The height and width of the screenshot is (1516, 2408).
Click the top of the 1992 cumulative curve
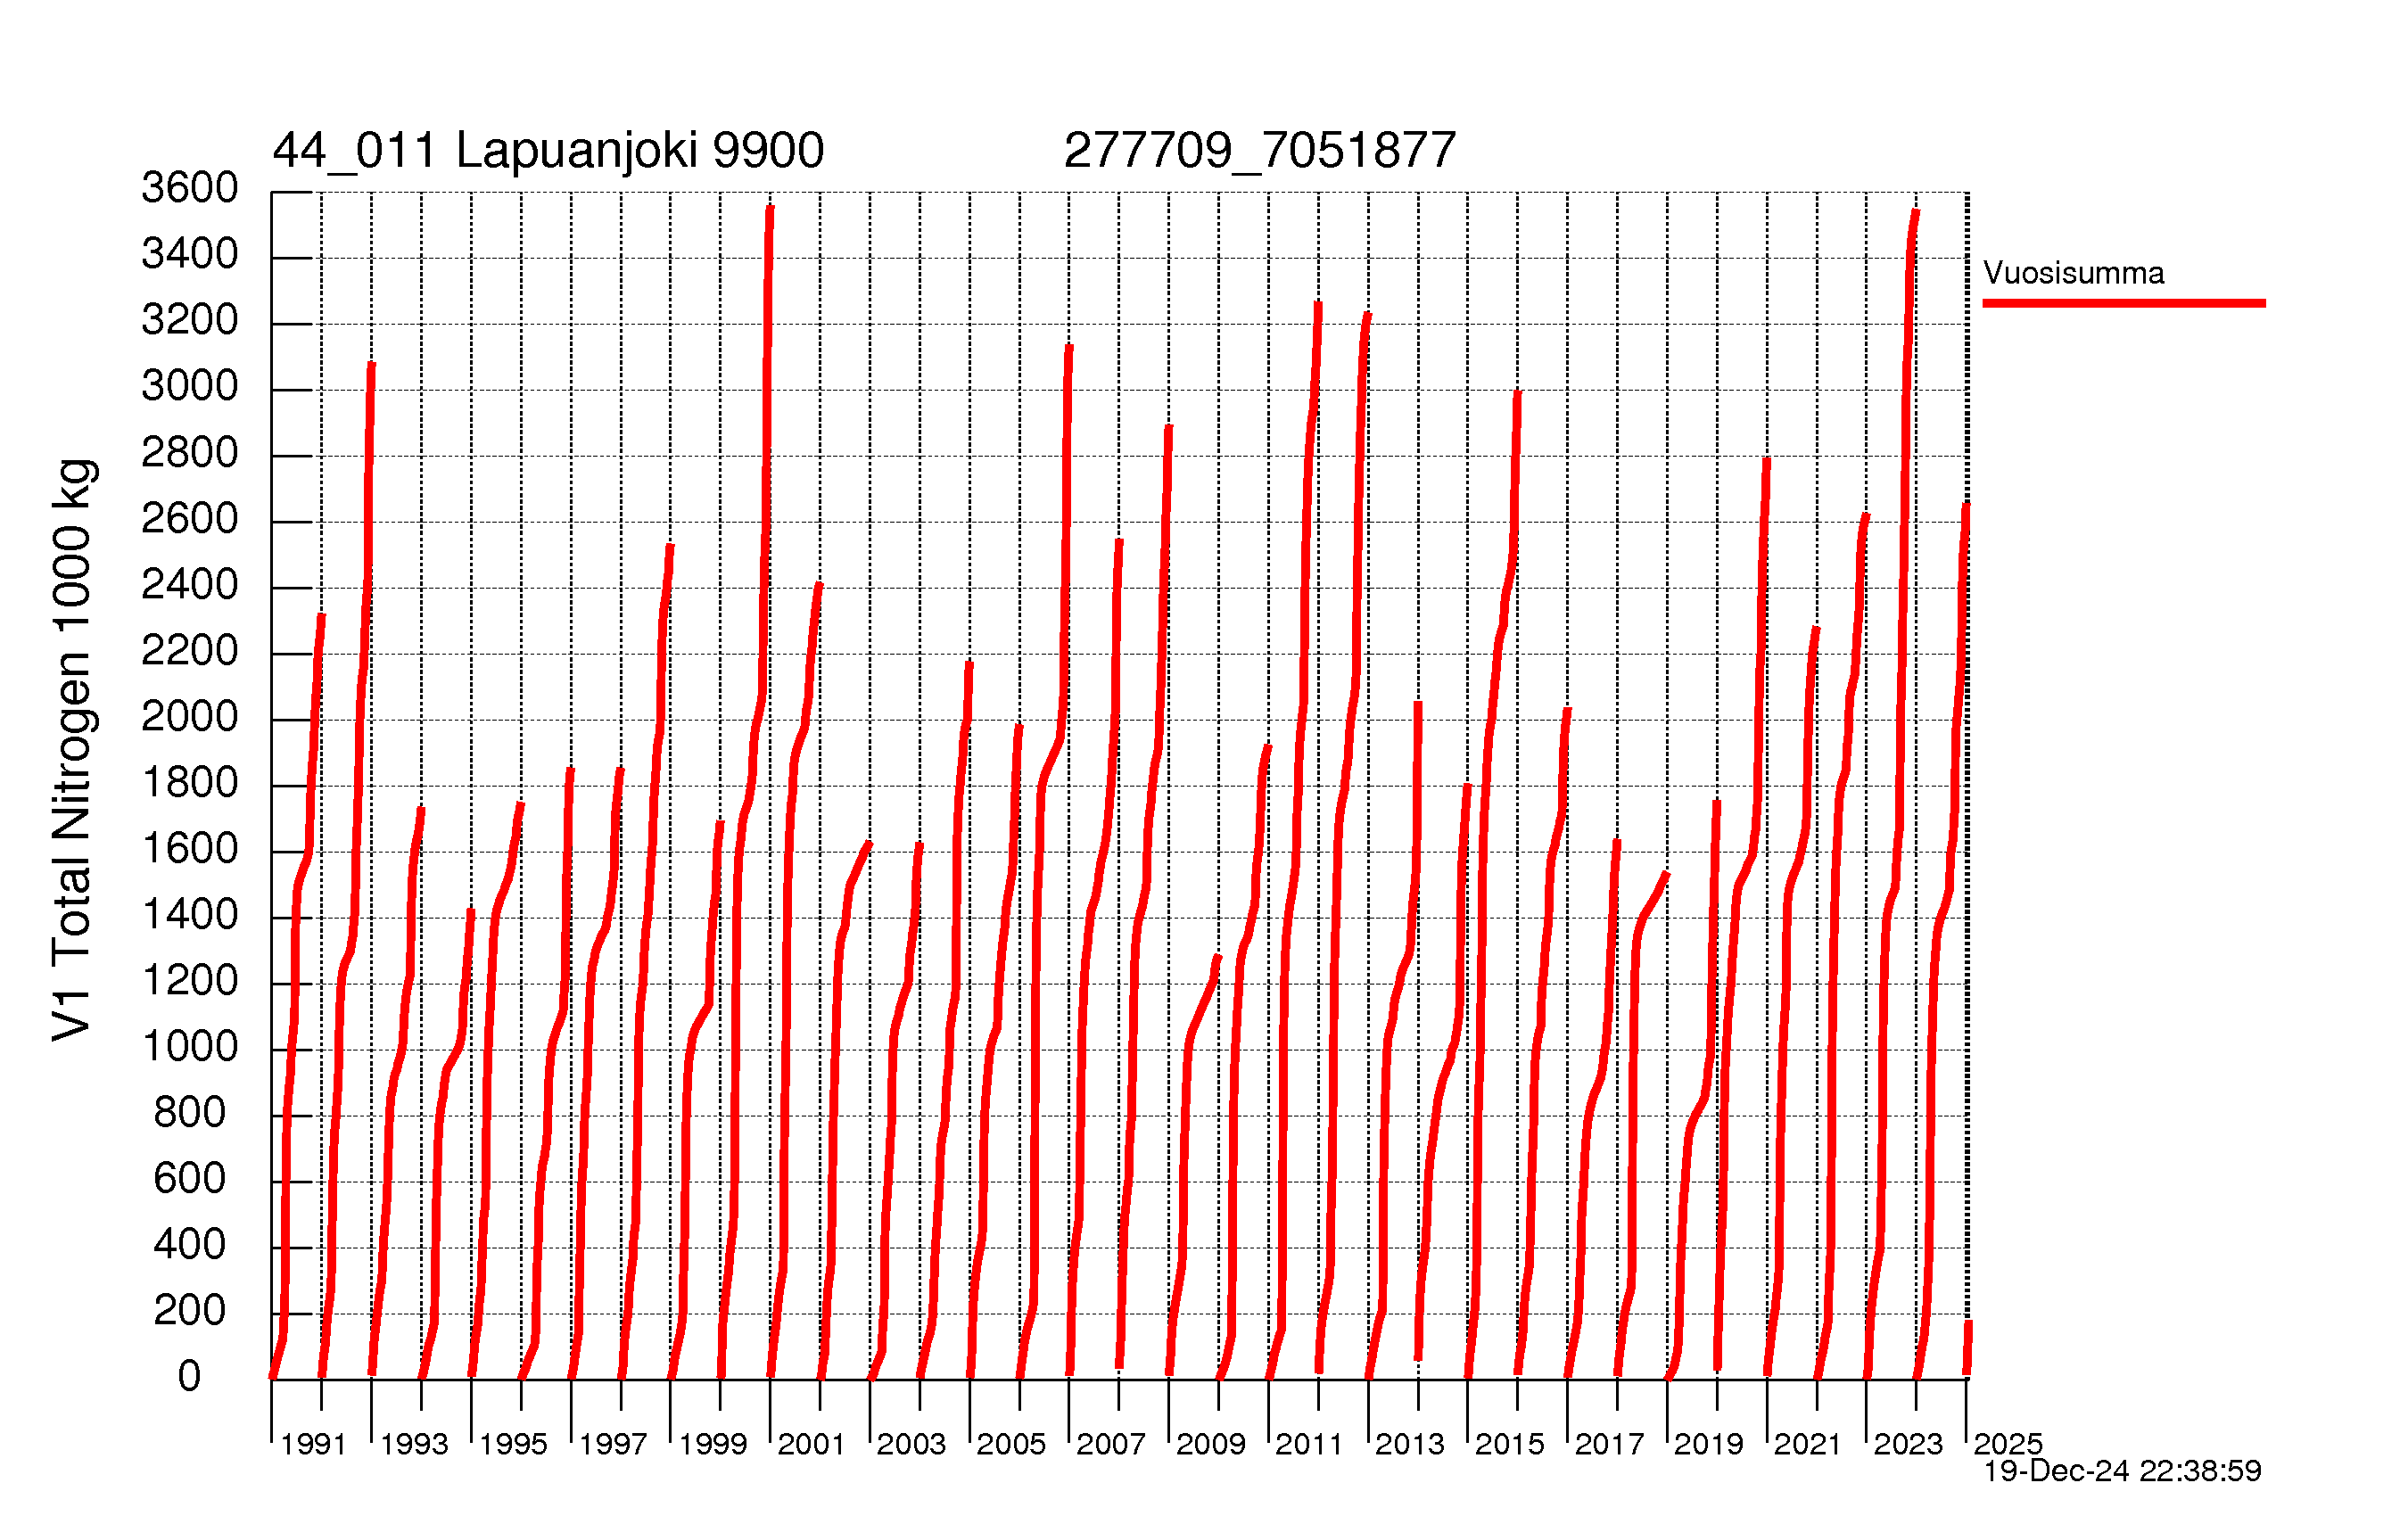(x=371, y=365)
